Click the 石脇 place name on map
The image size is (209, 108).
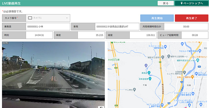(189, 85)
